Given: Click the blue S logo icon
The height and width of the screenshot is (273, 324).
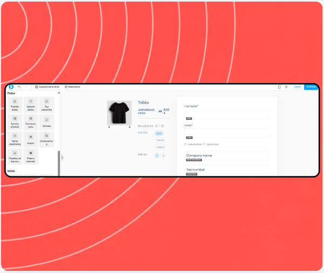Looking at the screenshot, I should pyautogui.click(x=11, y=87).
